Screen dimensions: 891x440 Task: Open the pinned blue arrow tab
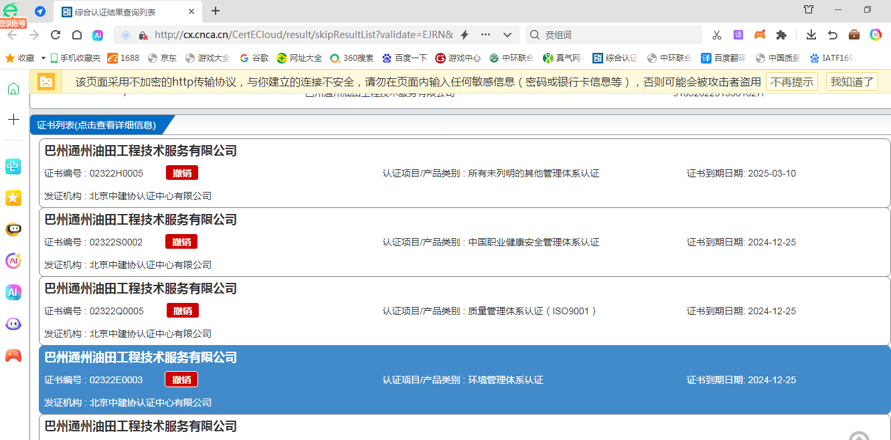(40, 11)
